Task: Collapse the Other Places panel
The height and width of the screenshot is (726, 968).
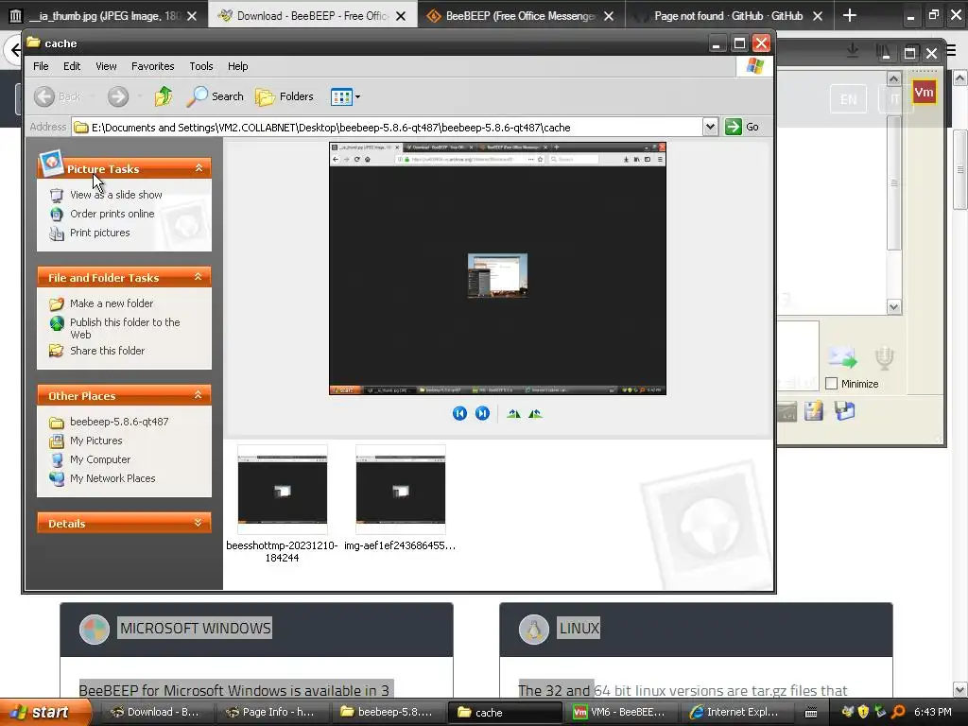Action: pyautogui.click(x=199, y=395)
